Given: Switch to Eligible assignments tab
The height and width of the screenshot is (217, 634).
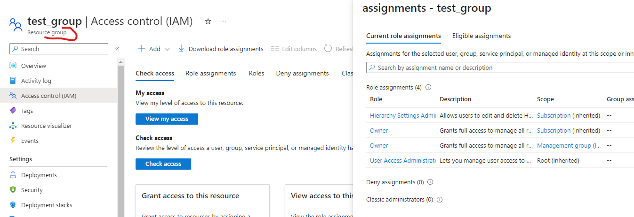Looking at the screenshot, I should pos(482,36).
